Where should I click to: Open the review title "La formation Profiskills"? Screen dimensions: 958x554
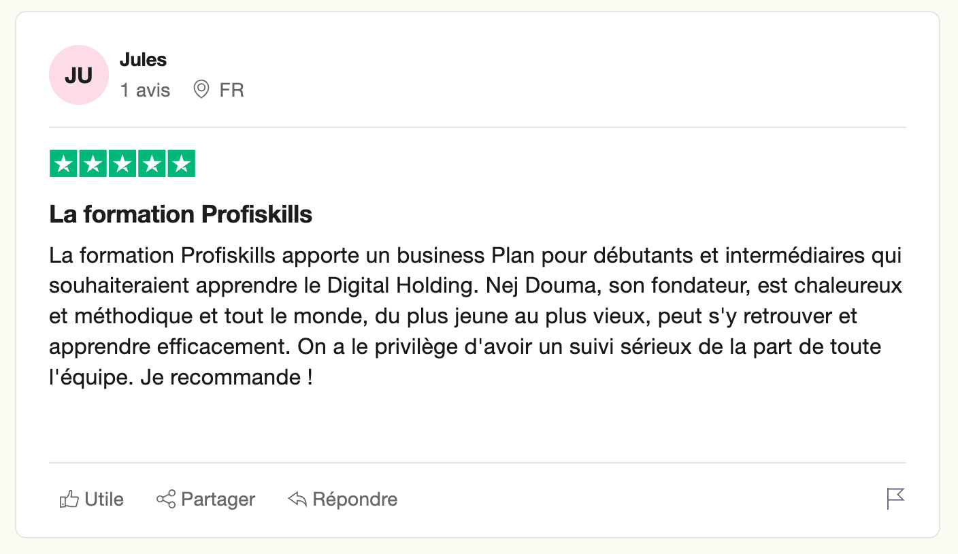coord(181,214)
